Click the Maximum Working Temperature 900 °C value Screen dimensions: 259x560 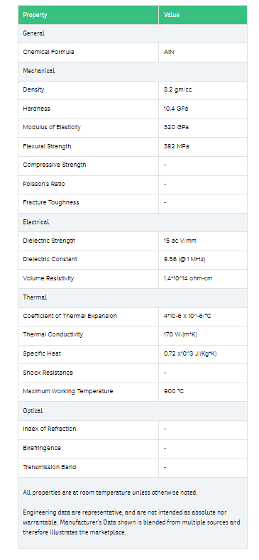click(x=174, y=391)
